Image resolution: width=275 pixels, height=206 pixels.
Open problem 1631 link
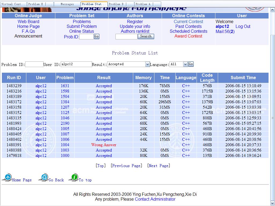point(65,86)
